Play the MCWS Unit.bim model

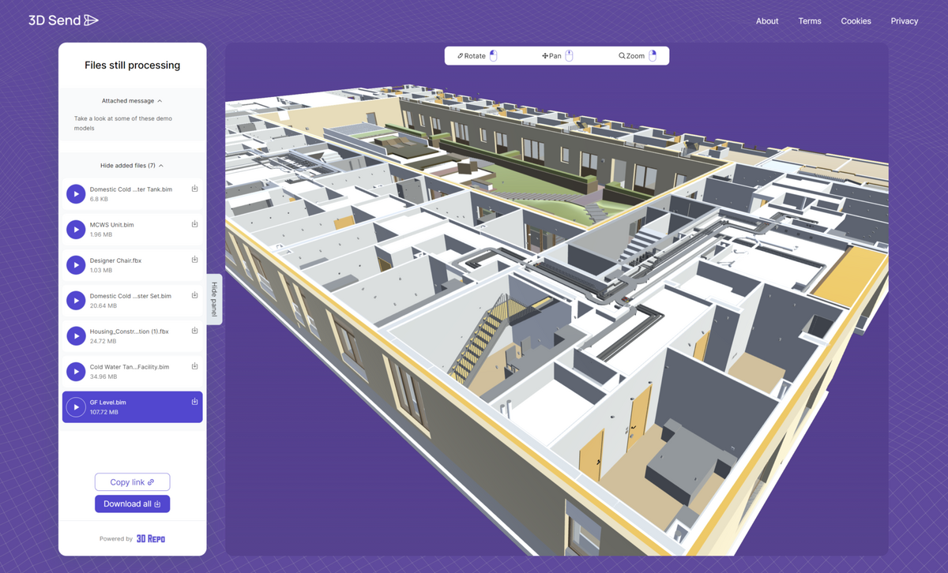[x=76, y=229]
